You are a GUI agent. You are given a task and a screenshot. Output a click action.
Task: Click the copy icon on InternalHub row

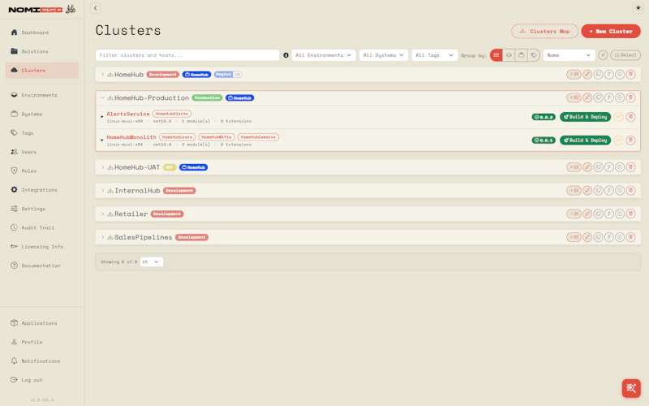pyautogui.click(x=598, y=191)
